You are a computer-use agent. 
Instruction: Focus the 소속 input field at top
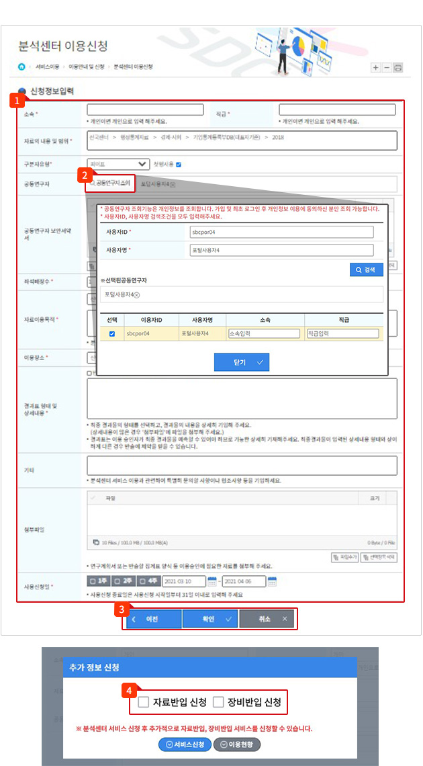(145, 110)
